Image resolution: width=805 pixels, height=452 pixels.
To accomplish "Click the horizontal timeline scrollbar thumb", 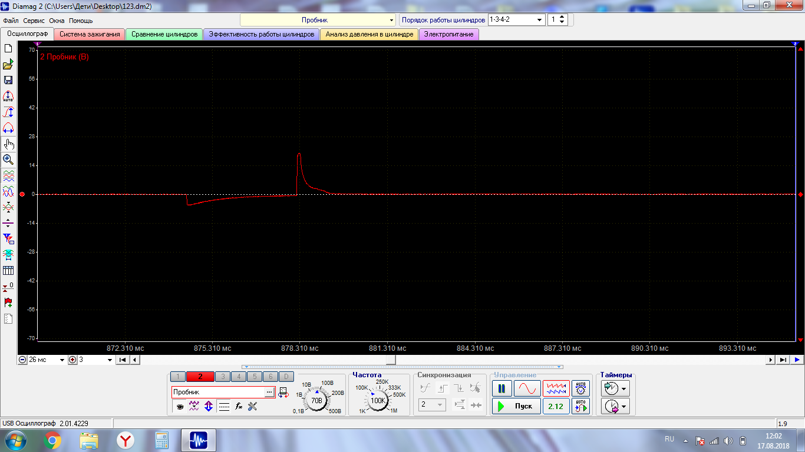I will 391,360.
